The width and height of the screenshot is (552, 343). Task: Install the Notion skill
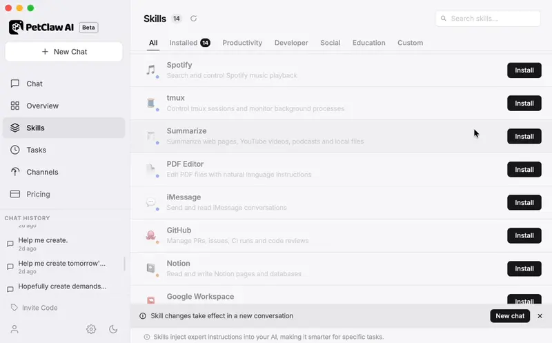pos(524,268)
